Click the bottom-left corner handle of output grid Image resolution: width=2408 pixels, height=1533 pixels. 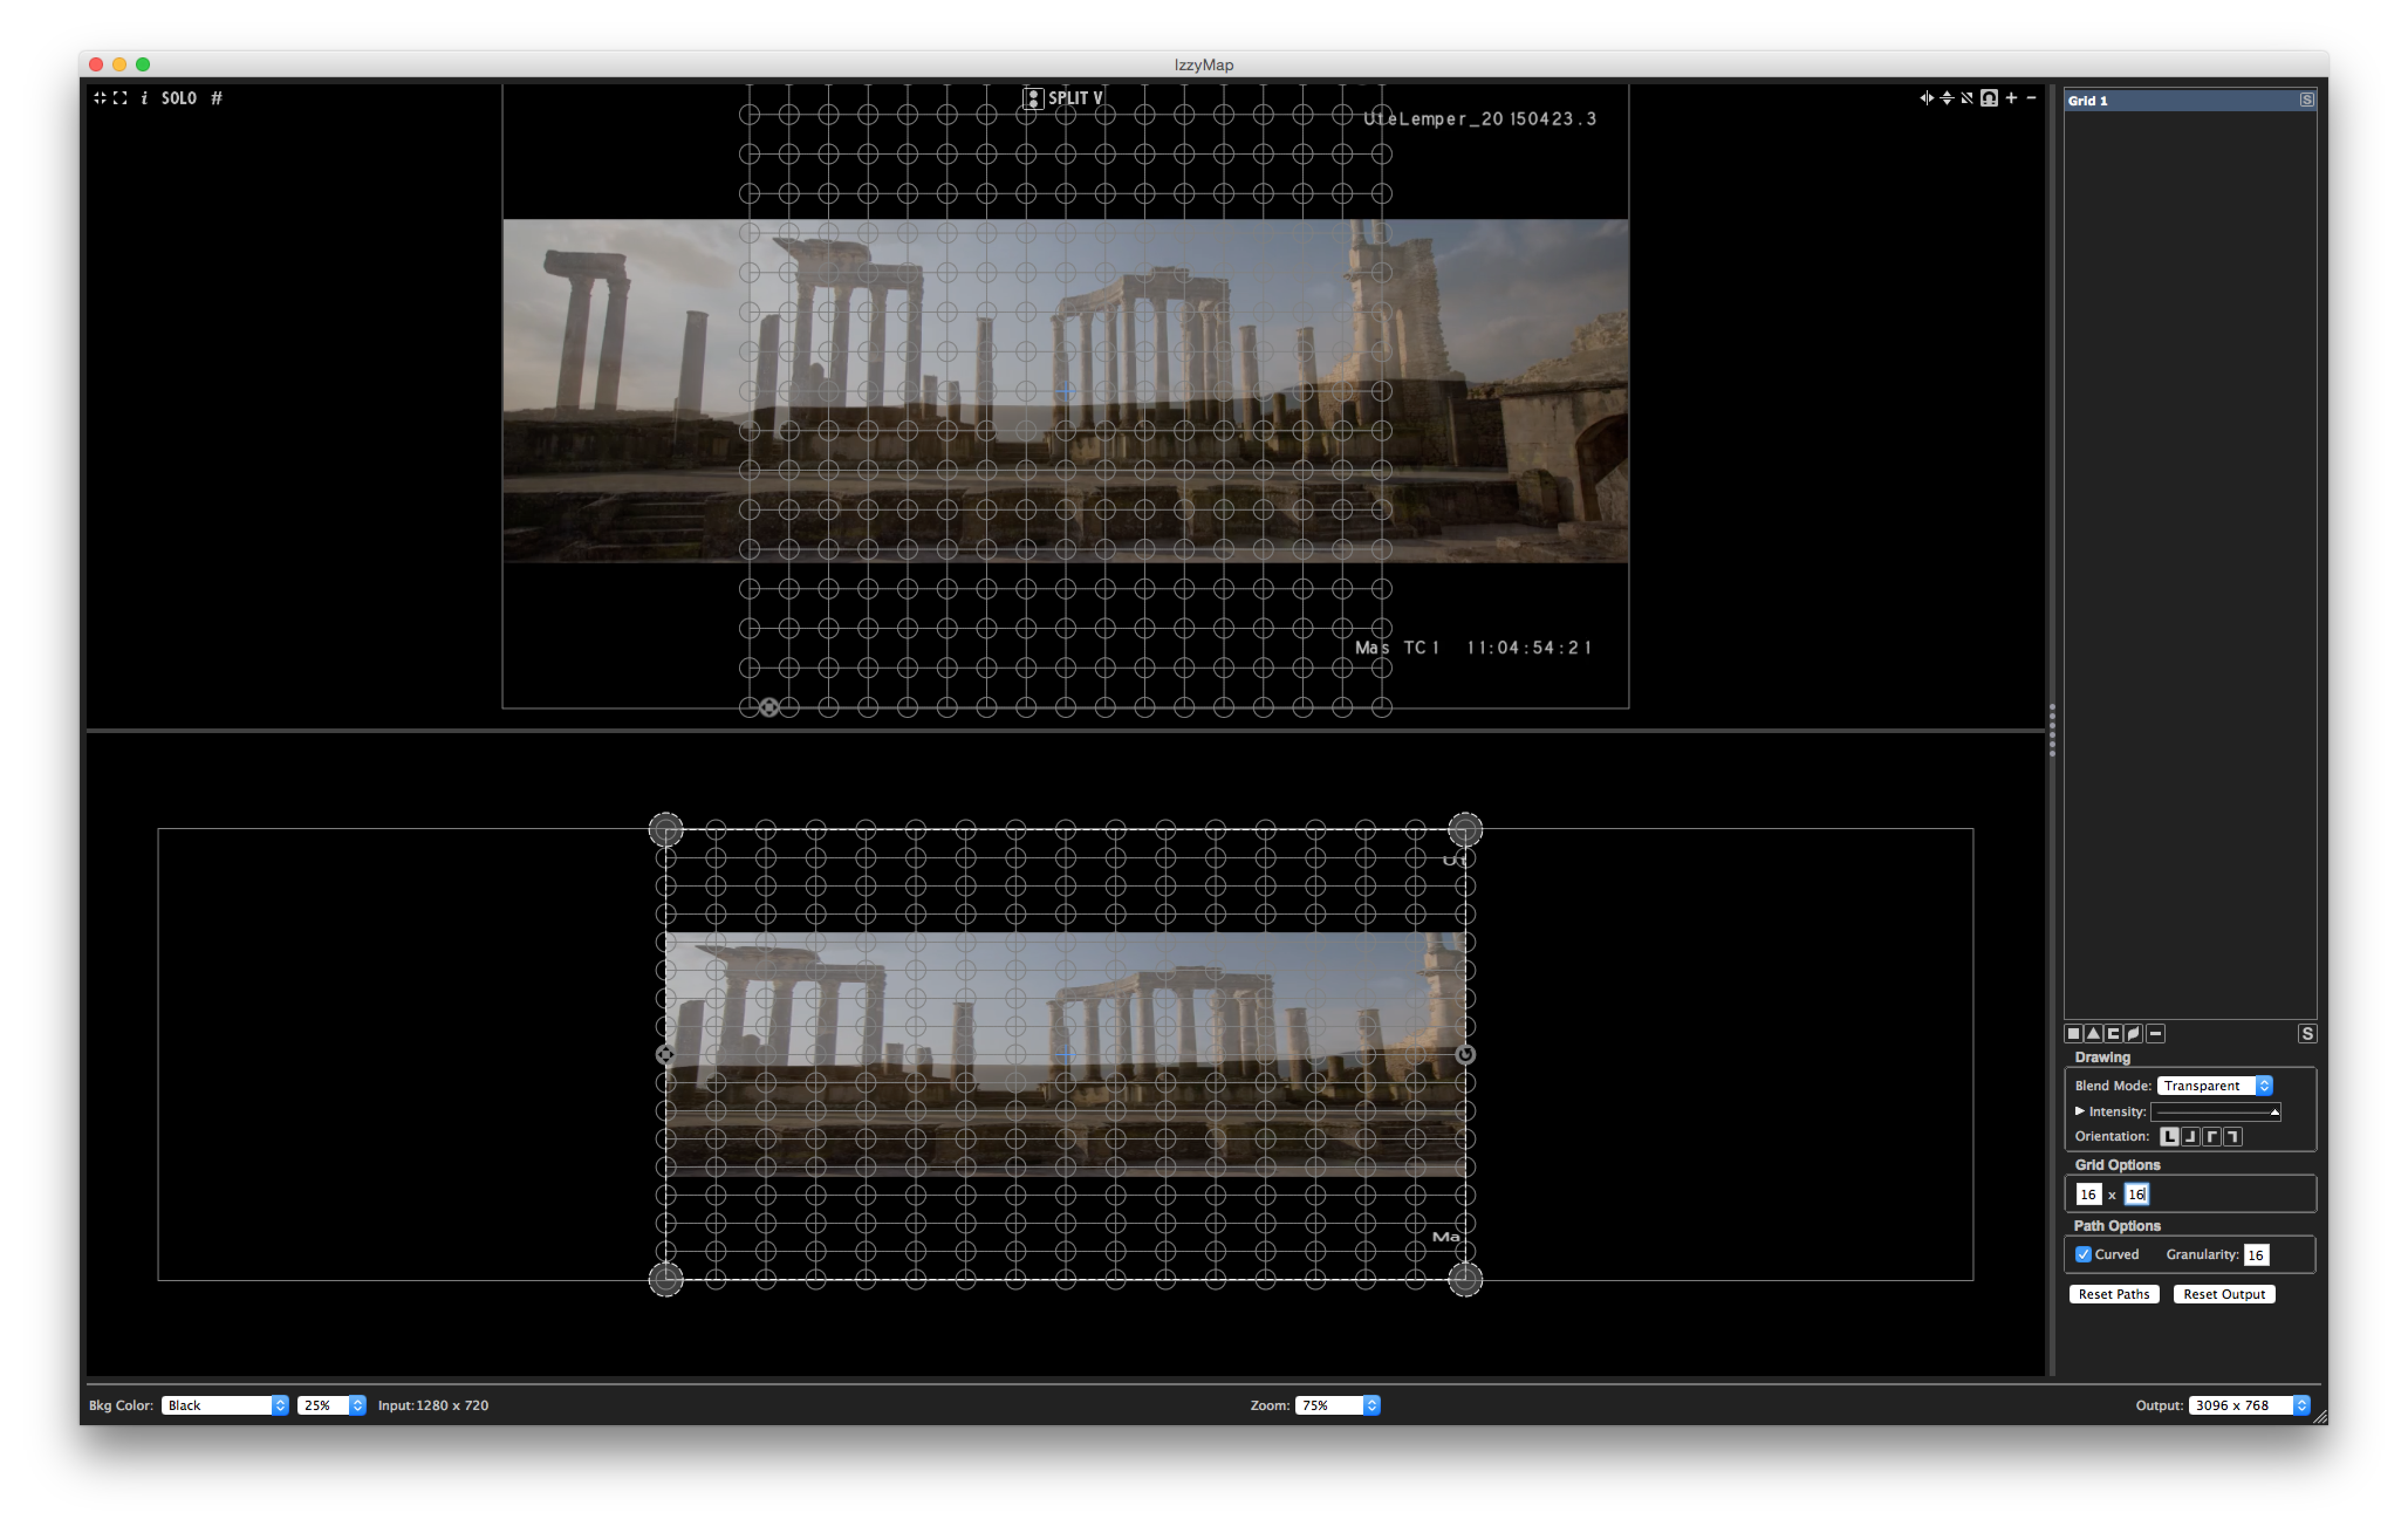(x=666, y=1279)
